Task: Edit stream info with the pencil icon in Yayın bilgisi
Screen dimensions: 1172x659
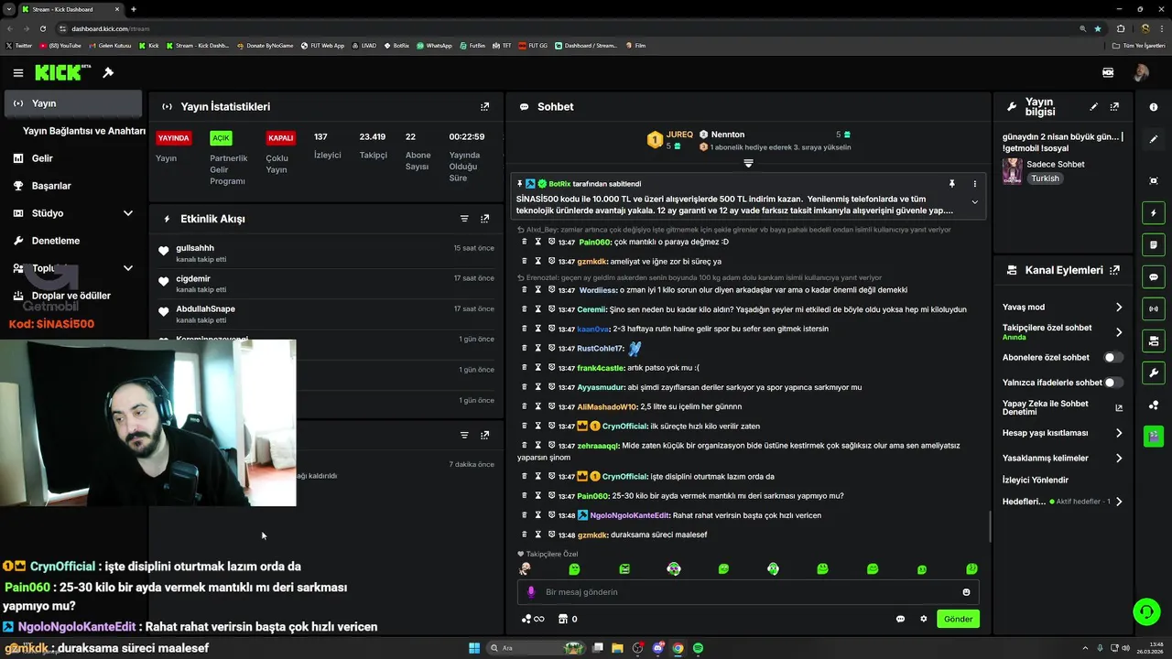Action: (x=1093, y=107)
